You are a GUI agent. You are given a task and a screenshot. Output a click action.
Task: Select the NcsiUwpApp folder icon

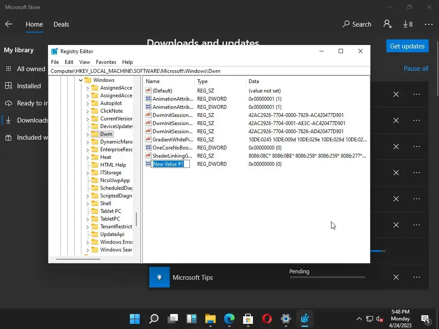[95, 180]
